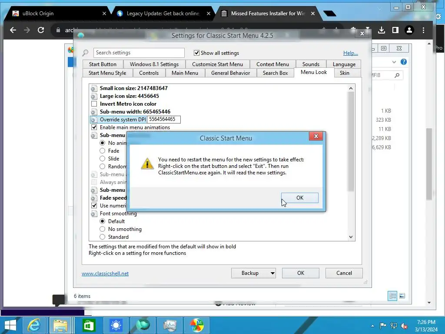
Task: Open the Start Button tab
Action: [x=103, y=64]
